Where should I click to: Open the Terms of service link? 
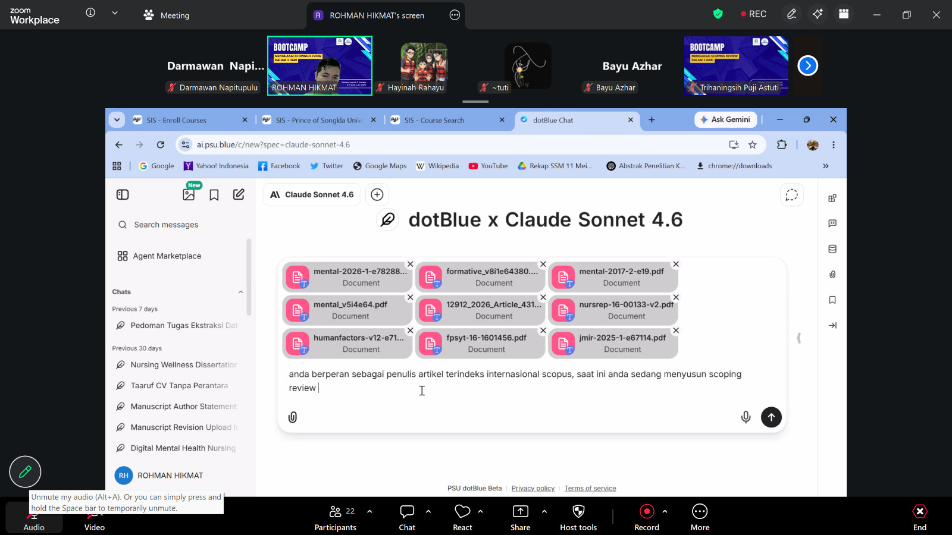coord(590,489)
